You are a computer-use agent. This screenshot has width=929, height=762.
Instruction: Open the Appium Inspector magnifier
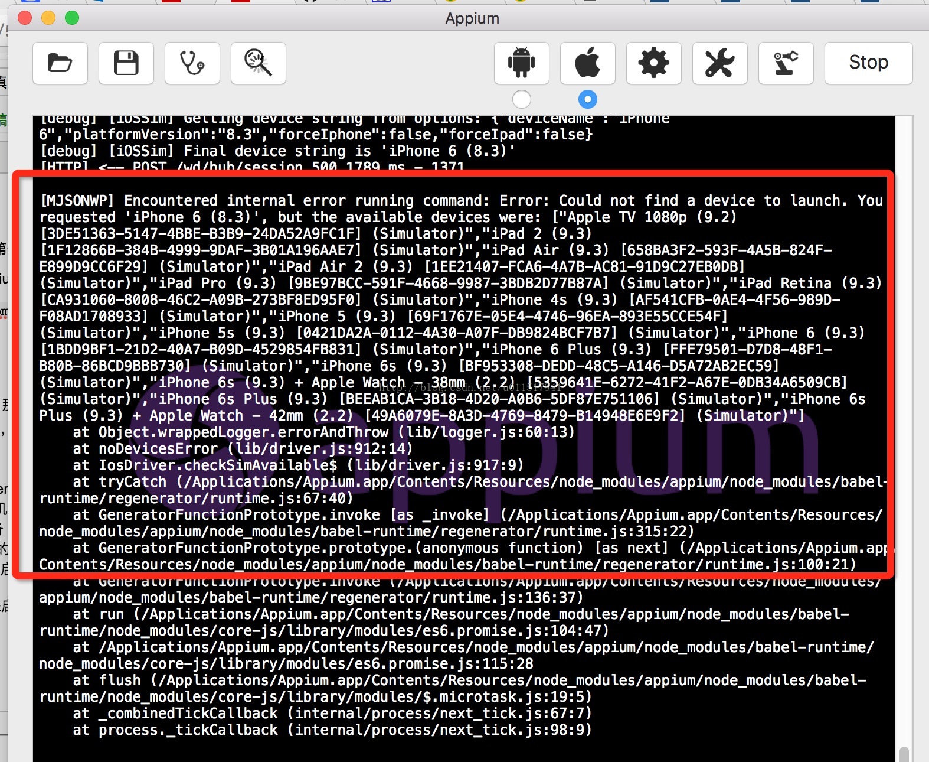(x=259, y=63)
